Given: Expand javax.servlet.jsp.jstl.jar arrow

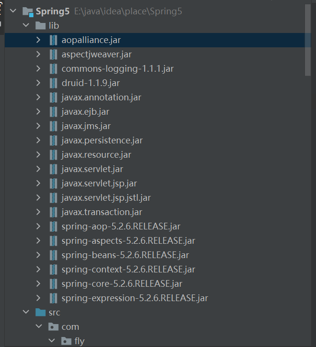Looking at the screenshot, I should pos(38,197).
